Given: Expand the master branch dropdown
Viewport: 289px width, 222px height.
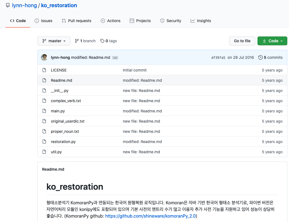Looking at the screenshot, I should (54, 41).
